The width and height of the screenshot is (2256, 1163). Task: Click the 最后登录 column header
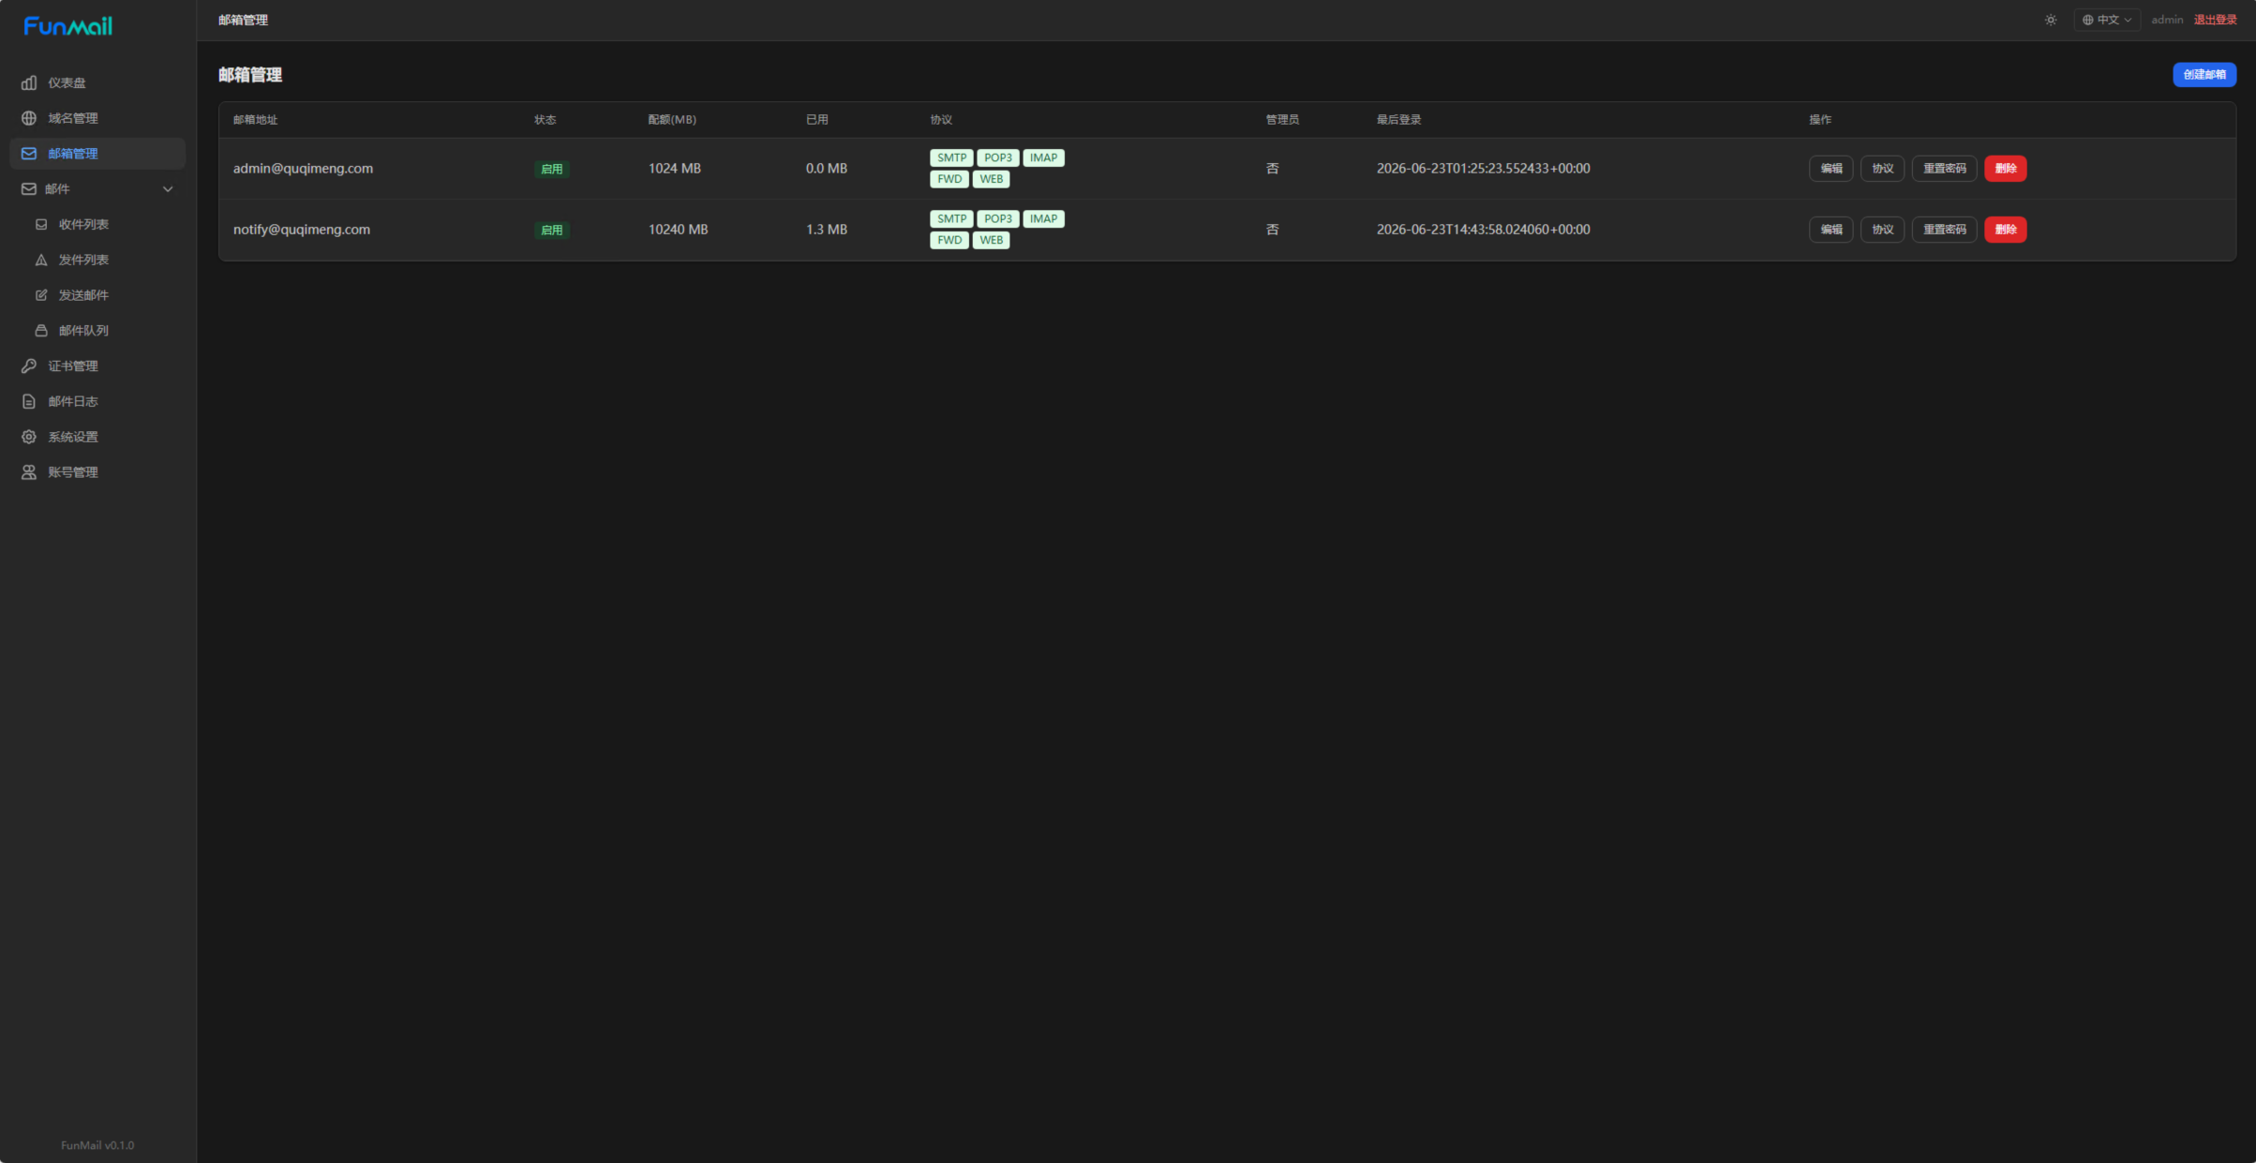click(1399, 120)
